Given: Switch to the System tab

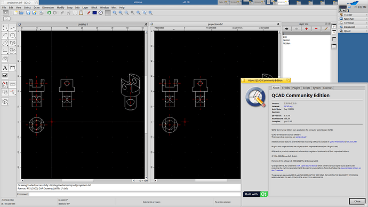Looking at the screenshot, I should tap(317, 88).
